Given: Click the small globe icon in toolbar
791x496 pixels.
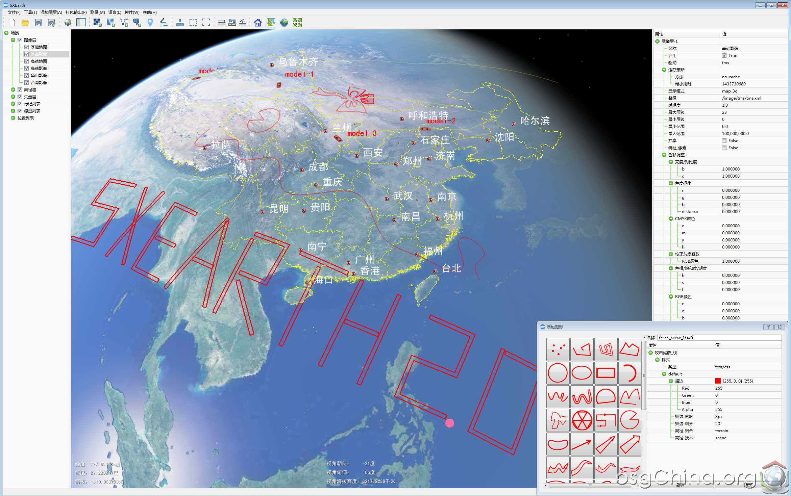Looking at the screenshot, I should click(68, 23).
